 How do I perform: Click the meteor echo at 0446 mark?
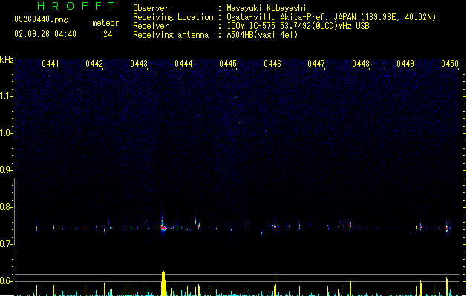tap(275, 227)
